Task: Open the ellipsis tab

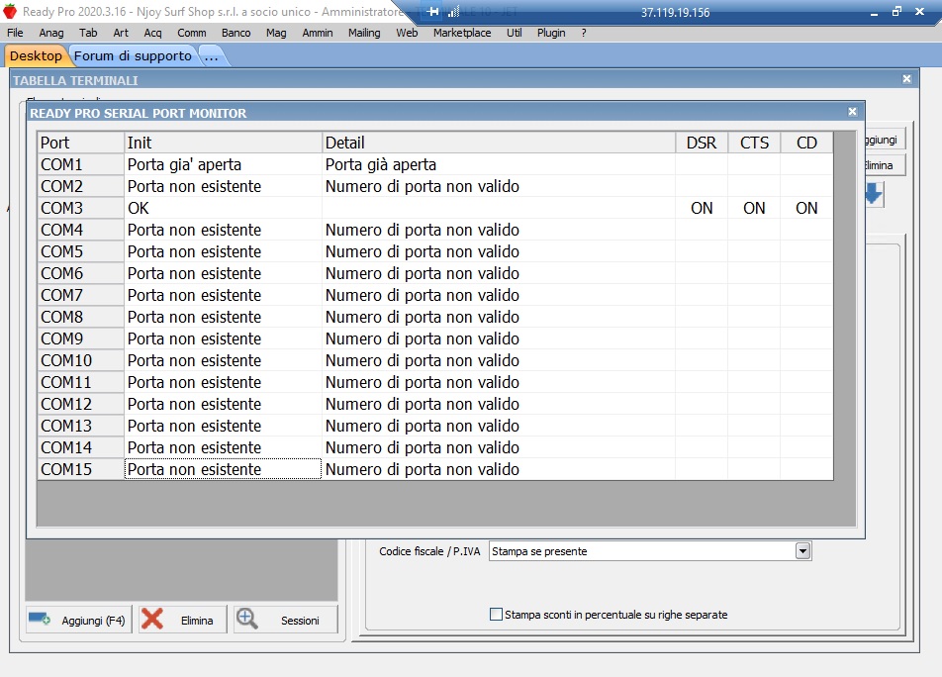Action: [211, 56]
